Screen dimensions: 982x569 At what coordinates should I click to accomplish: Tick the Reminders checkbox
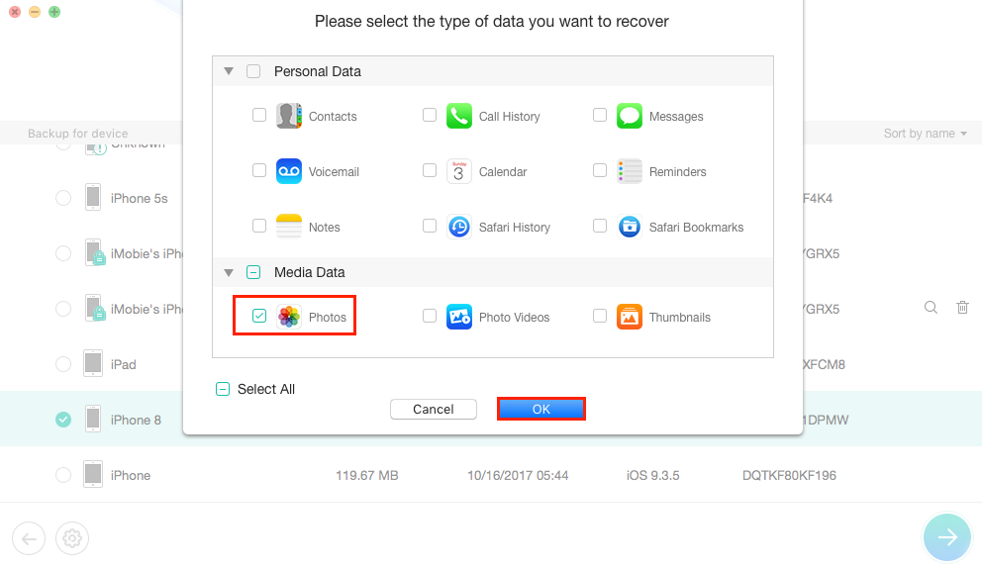600,170
